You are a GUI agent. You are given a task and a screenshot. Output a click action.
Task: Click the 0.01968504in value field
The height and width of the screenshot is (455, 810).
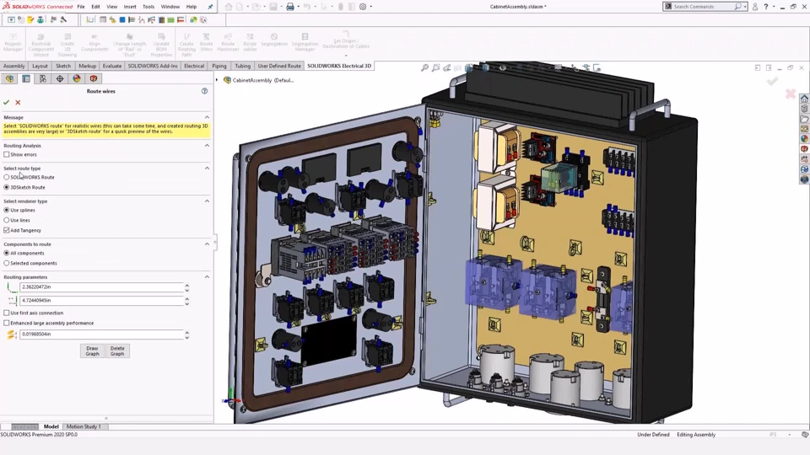[101, 335]
